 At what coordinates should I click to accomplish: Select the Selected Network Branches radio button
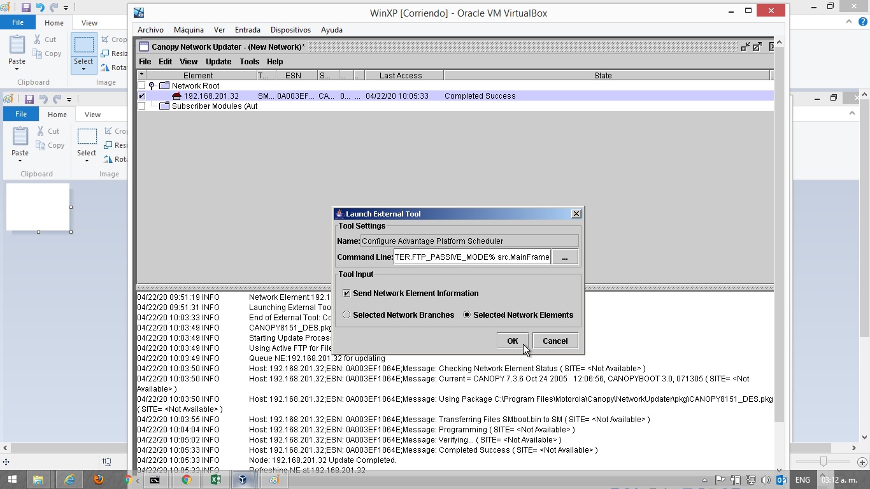click(346, 315)
